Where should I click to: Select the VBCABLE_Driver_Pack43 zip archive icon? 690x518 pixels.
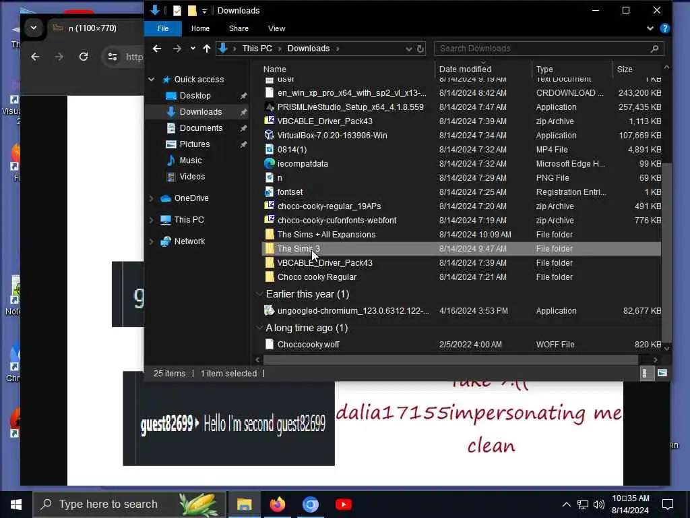click(x=270, y=121)
